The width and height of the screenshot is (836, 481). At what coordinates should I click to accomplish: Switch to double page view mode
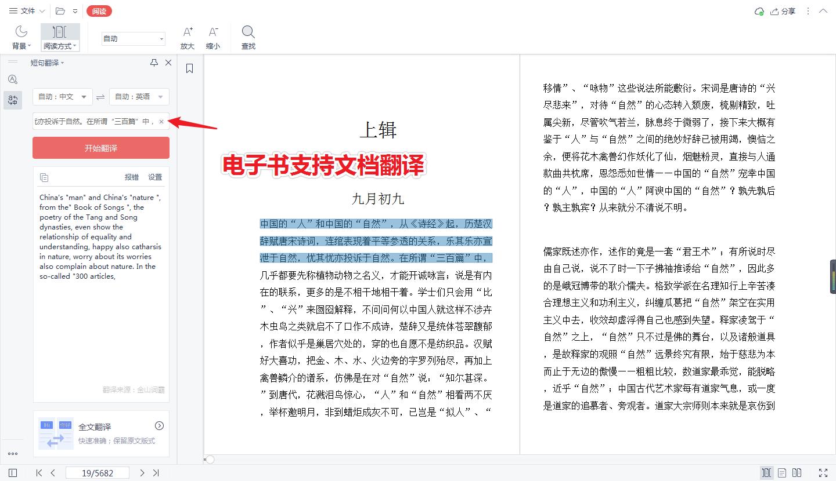click(797, 472)
